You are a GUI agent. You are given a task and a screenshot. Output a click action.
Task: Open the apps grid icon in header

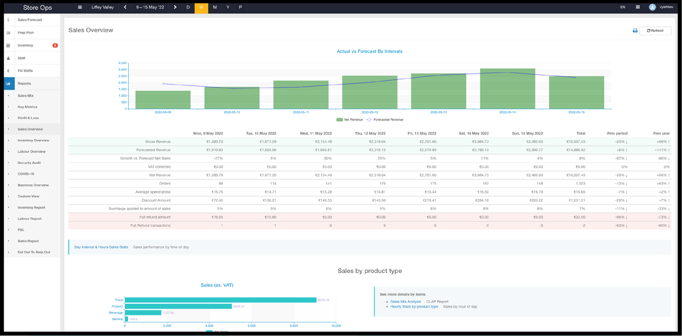pos(637,7)
